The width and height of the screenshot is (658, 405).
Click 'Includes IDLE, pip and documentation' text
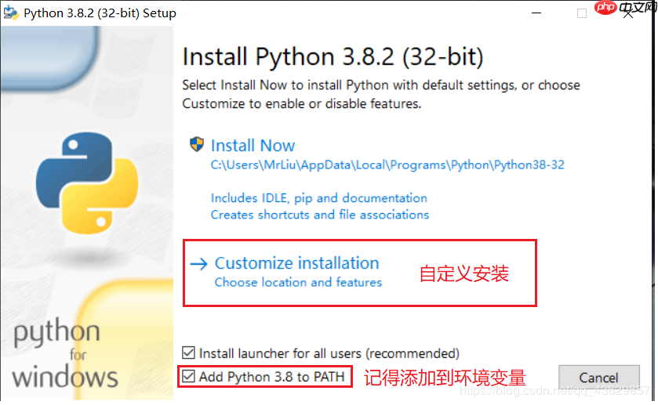(x=319, y=198)
